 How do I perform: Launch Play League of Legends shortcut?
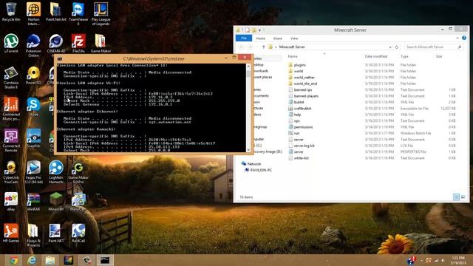tap(101, 13)
